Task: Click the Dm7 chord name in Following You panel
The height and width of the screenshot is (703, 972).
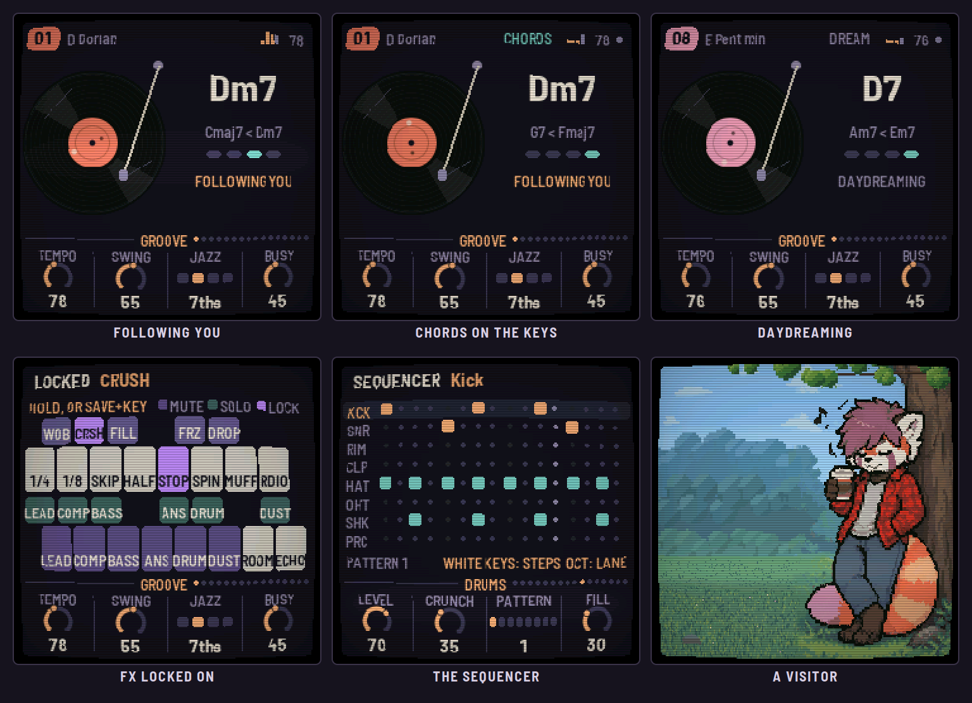Action: (244, 89)
